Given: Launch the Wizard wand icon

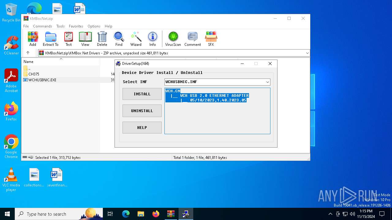Looking at the screenshot, I should click(x=136, y=39).
